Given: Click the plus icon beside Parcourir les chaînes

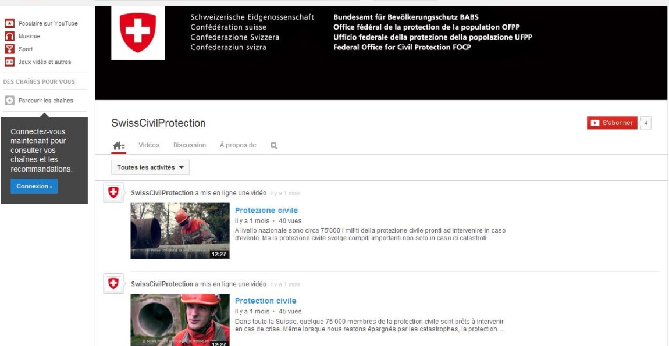Looking at the screenshot, I should (x=9, y=101).
